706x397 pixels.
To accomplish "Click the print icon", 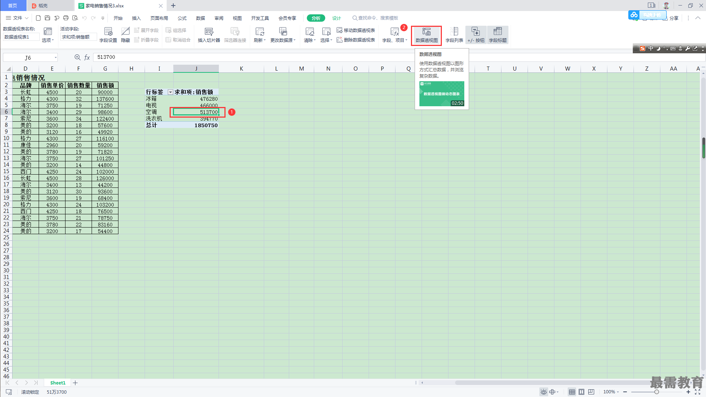I will (66, 18).
